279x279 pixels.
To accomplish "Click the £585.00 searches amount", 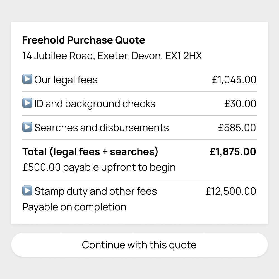I will pyautogui.click(x=237, y=128).
